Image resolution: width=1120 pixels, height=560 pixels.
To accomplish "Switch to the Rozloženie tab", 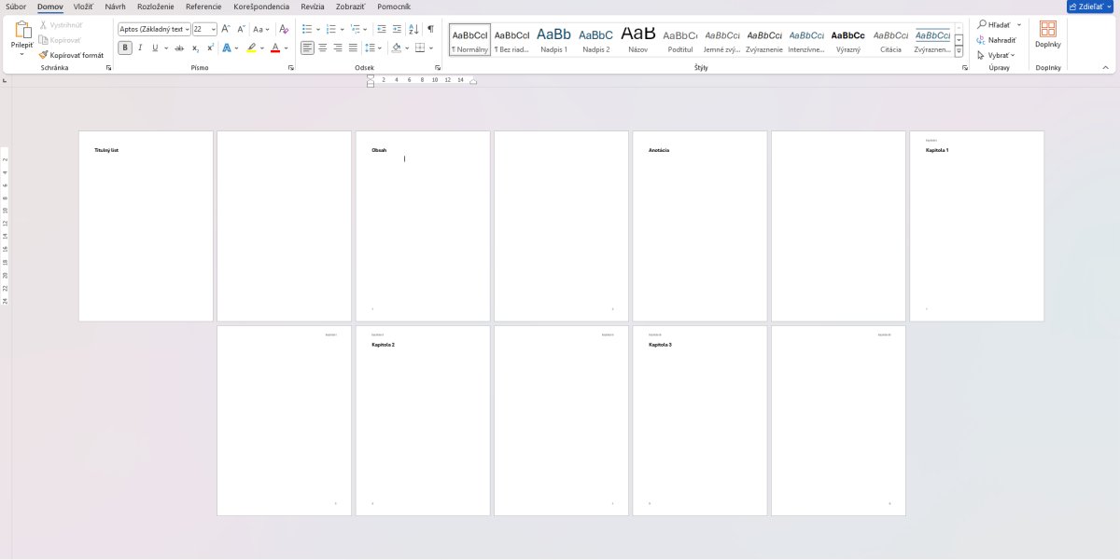I will point(155,7).
